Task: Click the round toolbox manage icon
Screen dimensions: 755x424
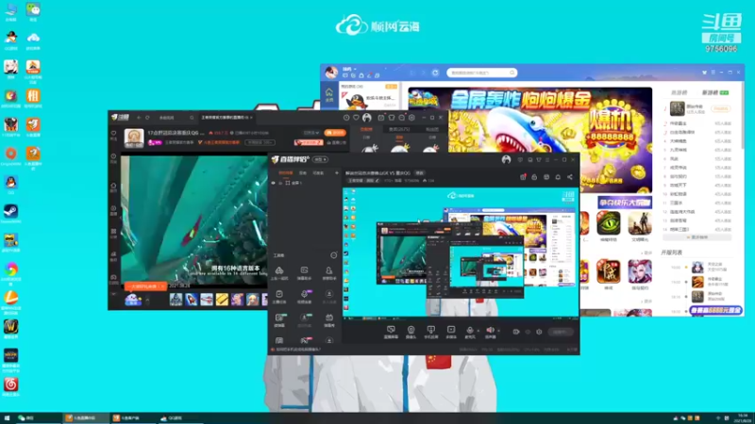Action: pyautogui.click(x=334, y=255)
